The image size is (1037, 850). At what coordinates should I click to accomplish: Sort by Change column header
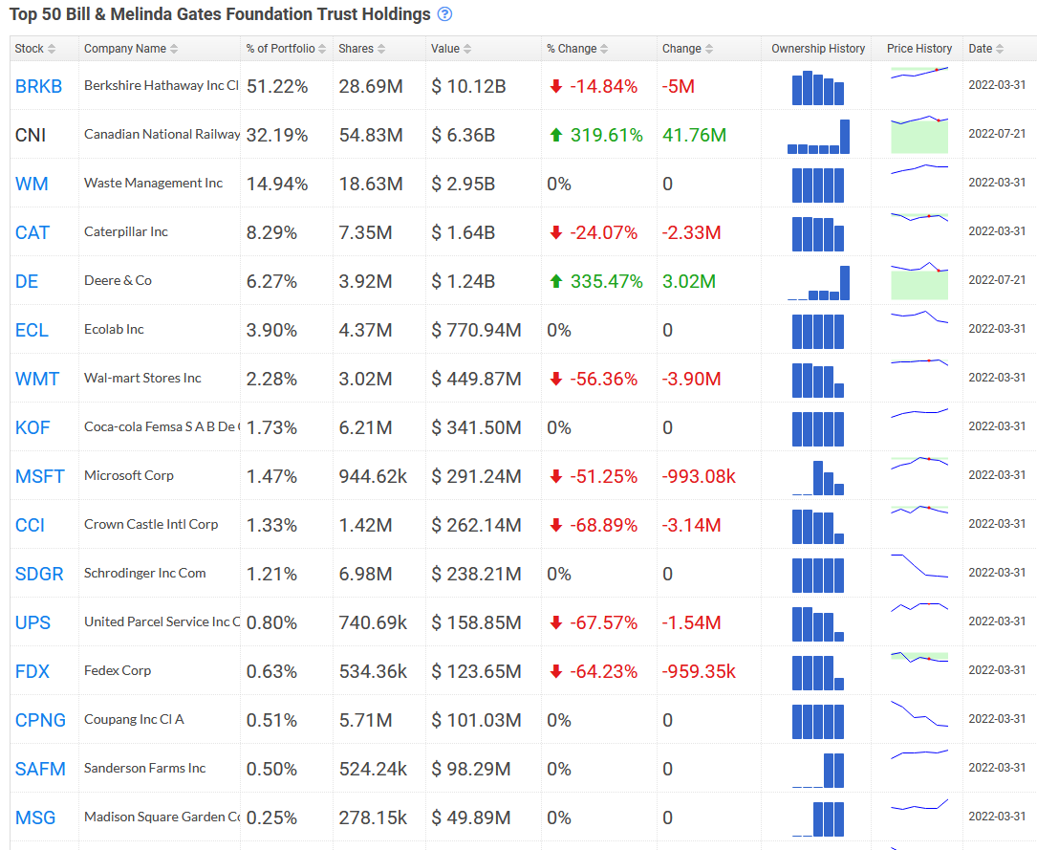pyautogui.click(x=688, y=49)
